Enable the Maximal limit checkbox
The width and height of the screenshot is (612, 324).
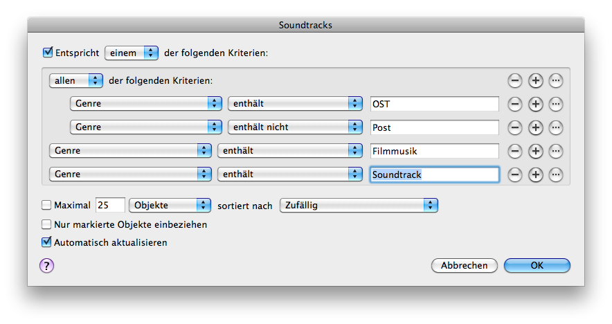[47, 205]
